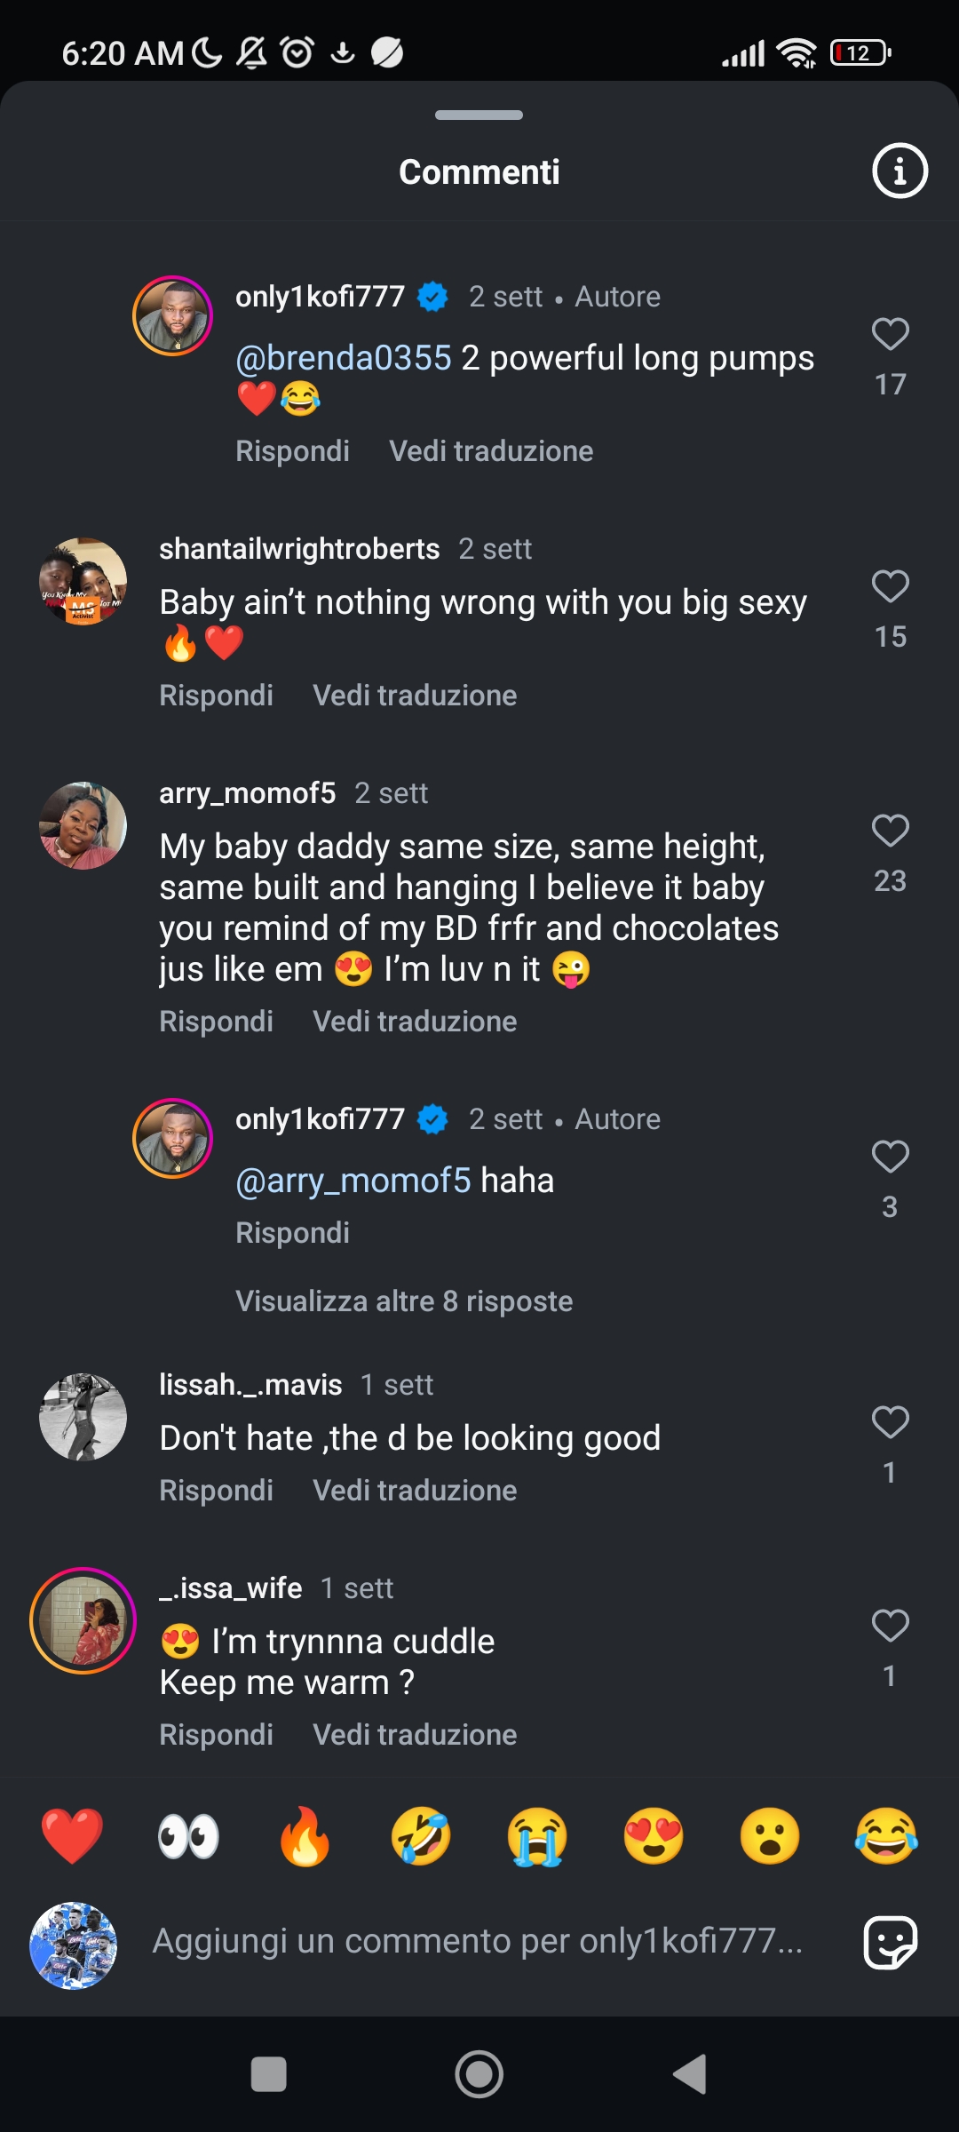Open the comments info icon
959x2132 pixels.
pos(900,171)
